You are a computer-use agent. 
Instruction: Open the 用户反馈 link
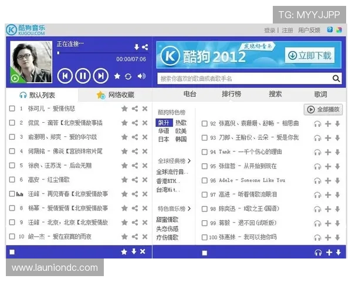tap(309, 31)
